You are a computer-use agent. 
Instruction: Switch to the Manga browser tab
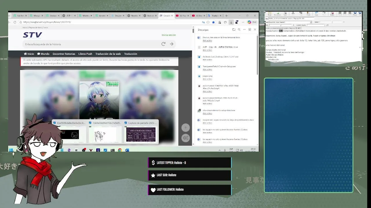[x=37, y=16]
